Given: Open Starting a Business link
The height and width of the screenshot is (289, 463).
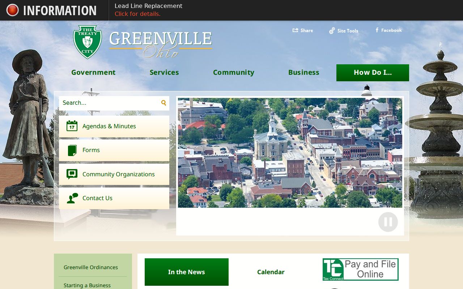Looking at the screenshot, I should (x=87, y=285).
